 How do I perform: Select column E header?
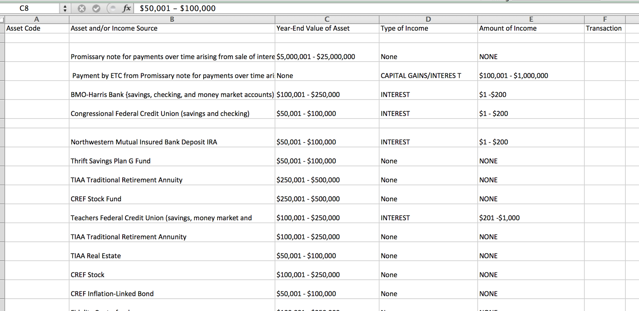point(531,19)
